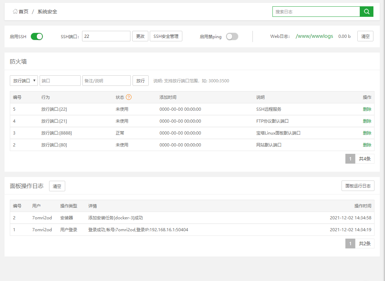Toggle the 启用SSH switch off
385x281 pixels.
37,36
